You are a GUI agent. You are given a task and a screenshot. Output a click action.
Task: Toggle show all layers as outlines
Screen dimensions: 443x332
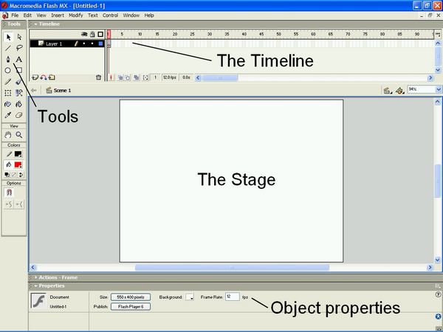100,34
